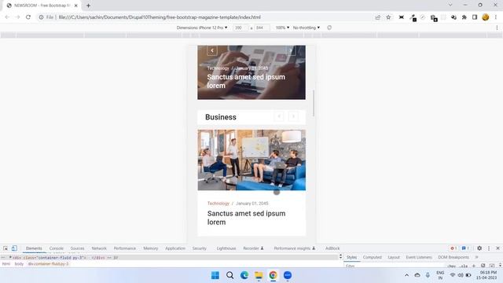Switch to the Console tab
This screenshot has height=283, width=503.
point(57,248)
